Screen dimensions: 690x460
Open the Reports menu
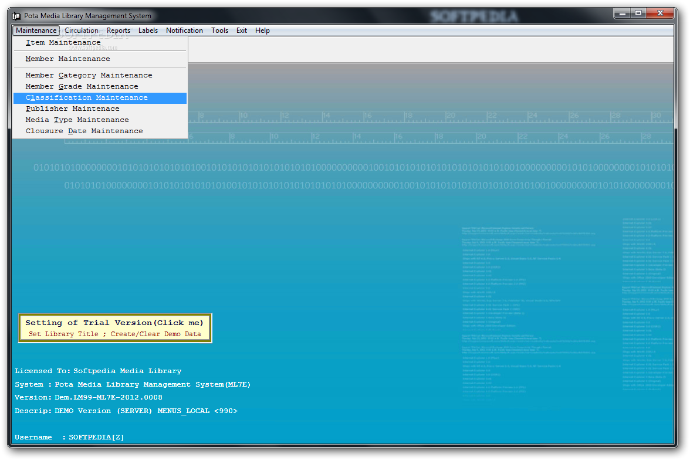click(x=119, y=31)
